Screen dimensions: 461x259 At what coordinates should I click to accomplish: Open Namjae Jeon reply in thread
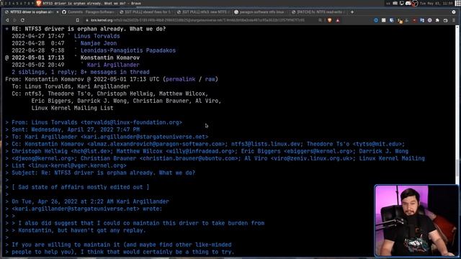click(x=99, y=43)
